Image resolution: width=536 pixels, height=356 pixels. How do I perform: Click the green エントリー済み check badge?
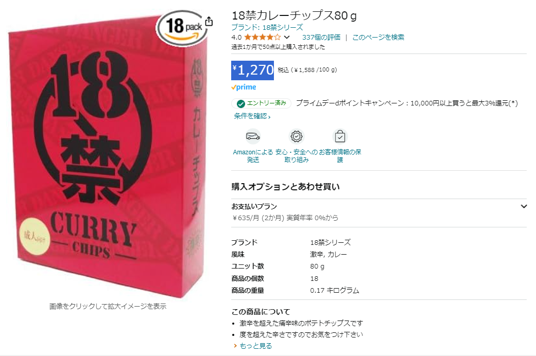pos(262,103)
